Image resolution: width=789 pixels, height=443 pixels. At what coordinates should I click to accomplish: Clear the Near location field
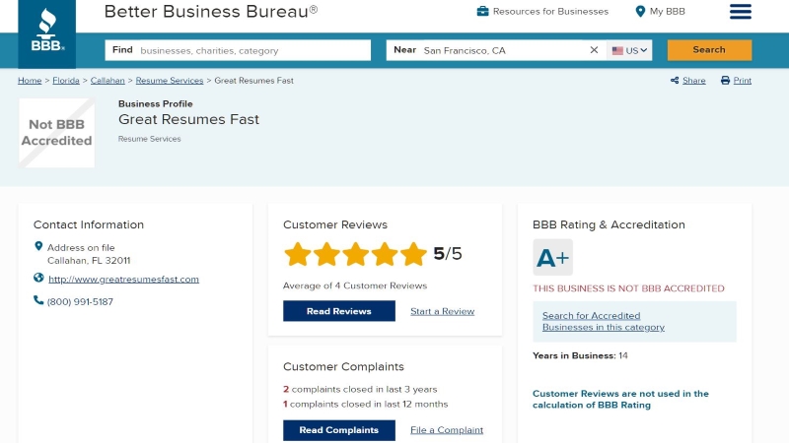(x=594, y=50)
